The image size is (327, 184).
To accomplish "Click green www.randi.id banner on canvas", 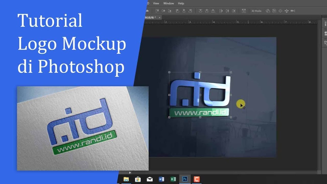I will [x=199, y=112].
